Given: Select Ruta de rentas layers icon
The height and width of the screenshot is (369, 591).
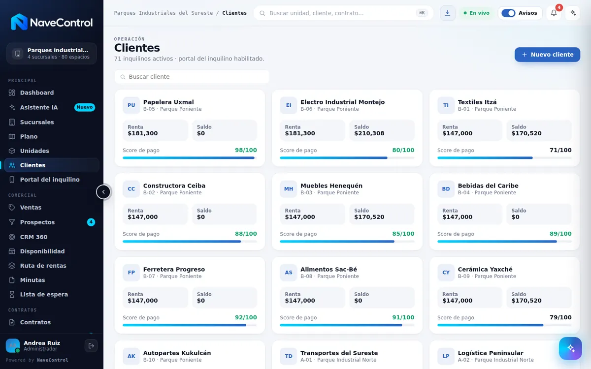Looking at the screenshot, I should pos(12,266).
